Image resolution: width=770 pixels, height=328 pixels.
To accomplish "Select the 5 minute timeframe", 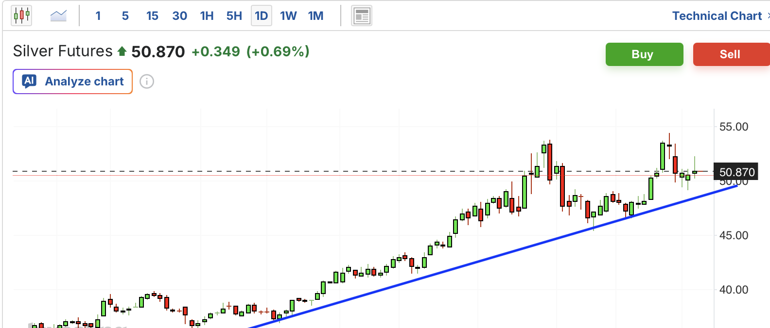I will pyautogui.click(x=125, y=16).
